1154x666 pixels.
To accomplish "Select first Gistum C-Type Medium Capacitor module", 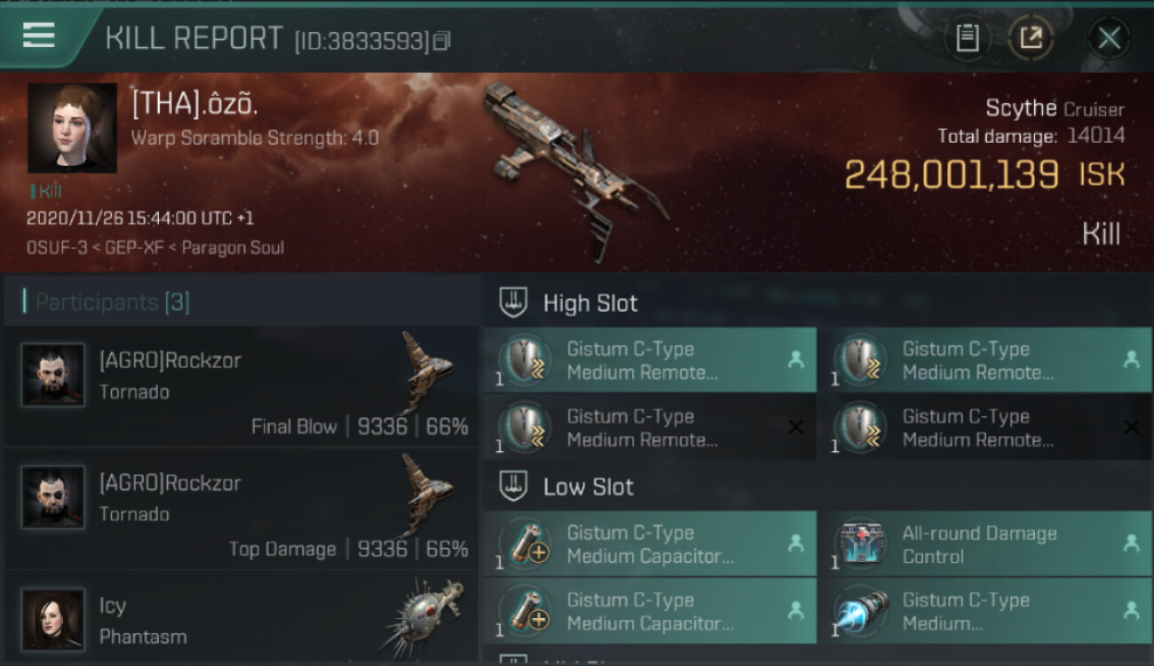I will coord(650,543).
